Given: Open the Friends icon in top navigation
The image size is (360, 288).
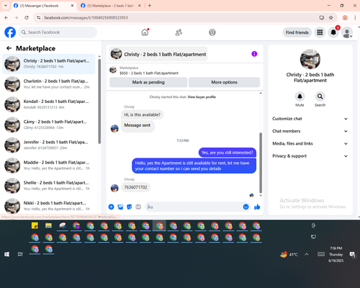Looking at the screenshot, I should pyautogui.click(x=179, y=32).
